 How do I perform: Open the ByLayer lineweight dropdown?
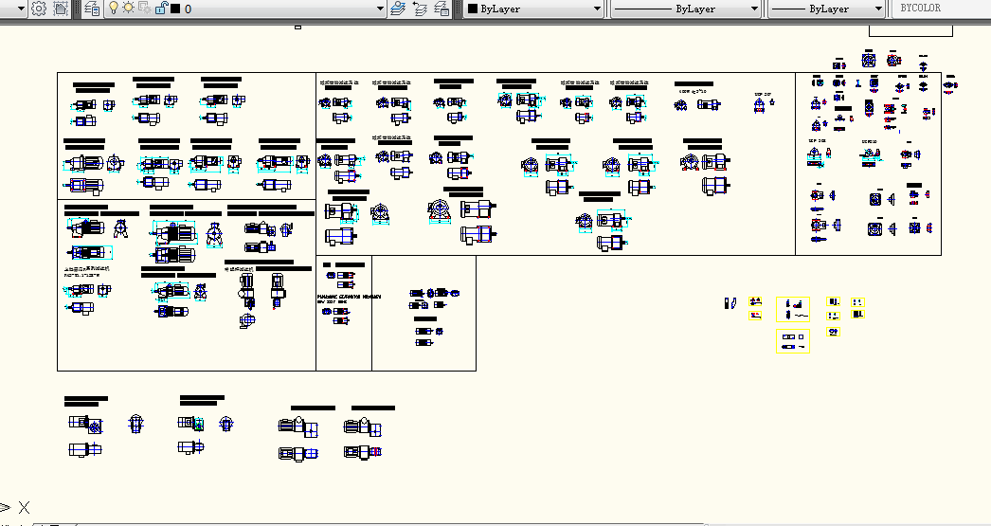[x=827, y=9]
